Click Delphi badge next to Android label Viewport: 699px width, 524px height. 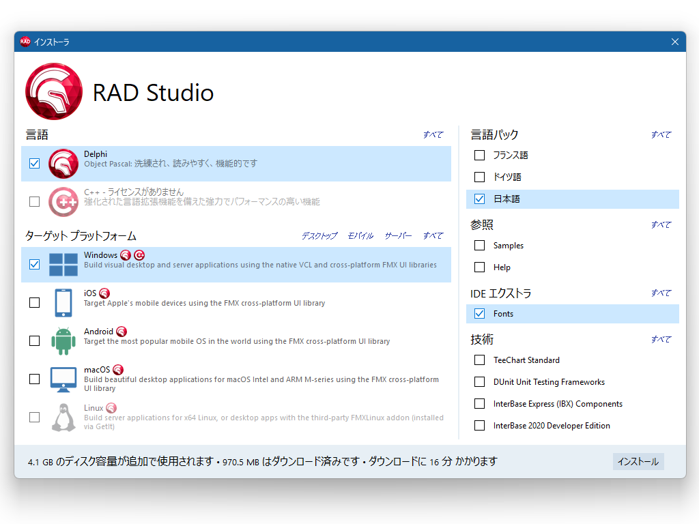pyautogui.click(x=122, y=332)
